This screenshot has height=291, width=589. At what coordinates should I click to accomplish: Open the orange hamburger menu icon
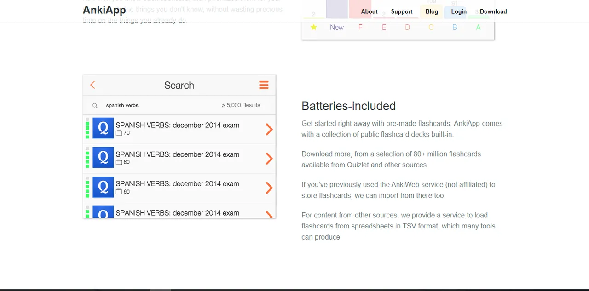264,85
